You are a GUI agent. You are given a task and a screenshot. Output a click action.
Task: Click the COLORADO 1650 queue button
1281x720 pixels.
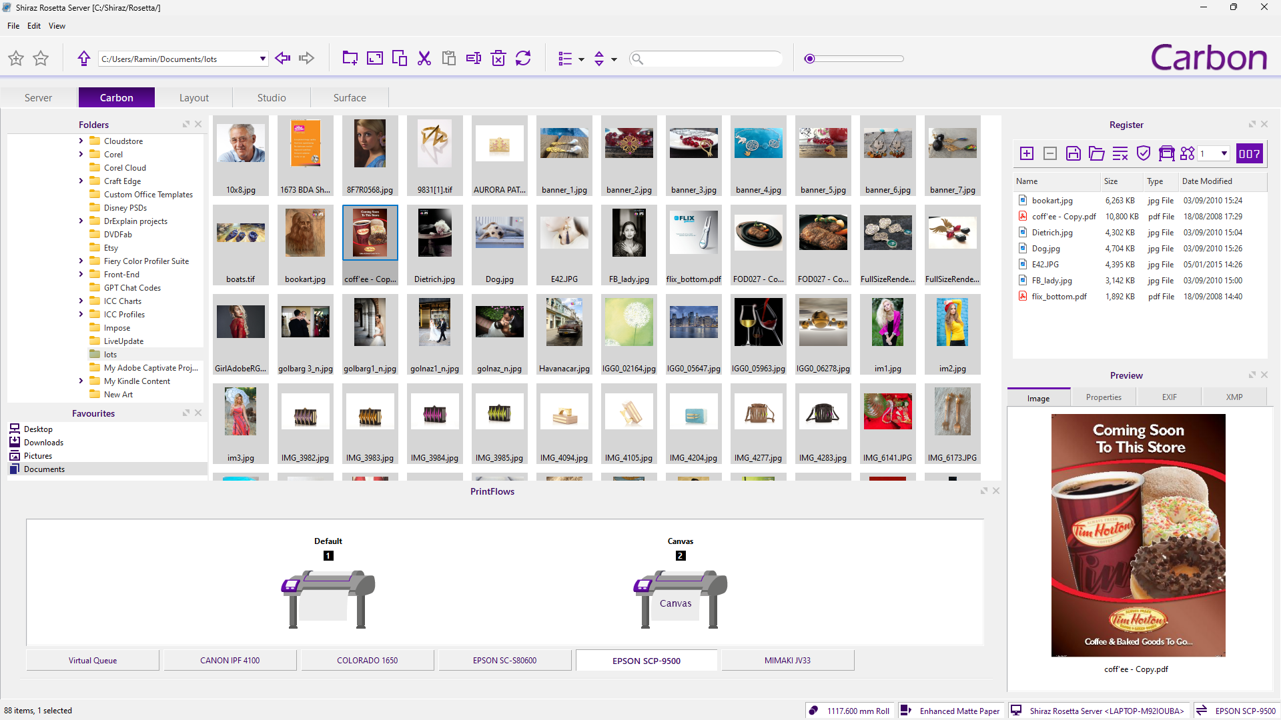click(x=367, y=661)
